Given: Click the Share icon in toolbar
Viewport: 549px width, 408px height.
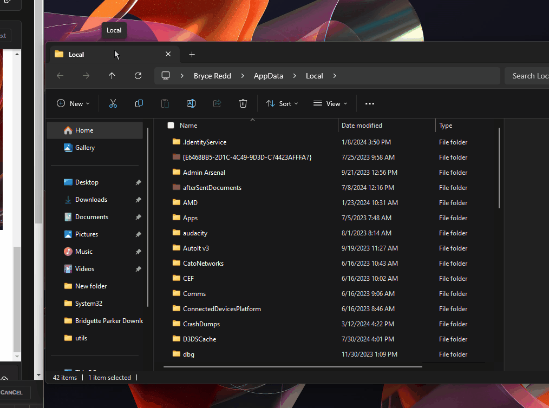Looking at the screenshot, I should coord(217,103).
